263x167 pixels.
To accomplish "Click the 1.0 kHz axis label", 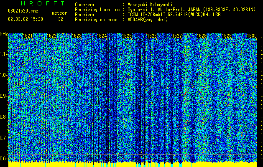I will pyautogui.click(x=3, y=75).
